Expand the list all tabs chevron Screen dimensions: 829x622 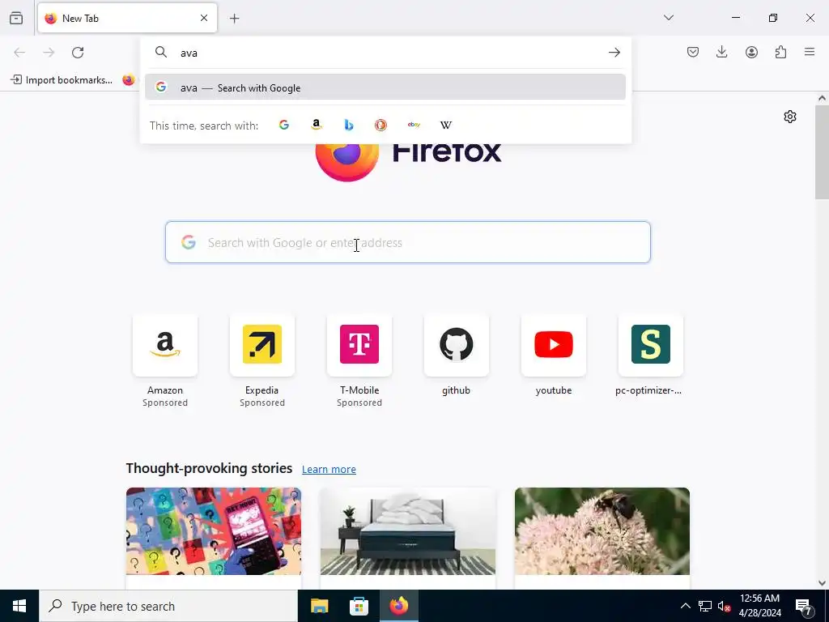(669, 18)
